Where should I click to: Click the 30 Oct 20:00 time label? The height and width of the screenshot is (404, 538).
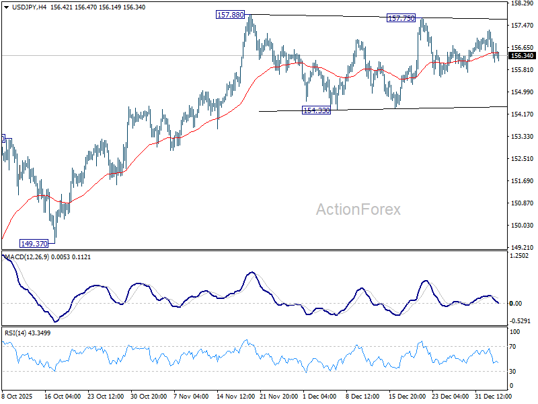pyautogui.click(x=149, y=396)
